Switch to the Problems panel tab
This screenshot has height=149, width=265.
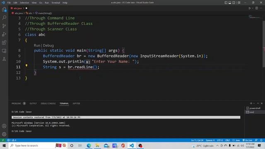[16, 103]
